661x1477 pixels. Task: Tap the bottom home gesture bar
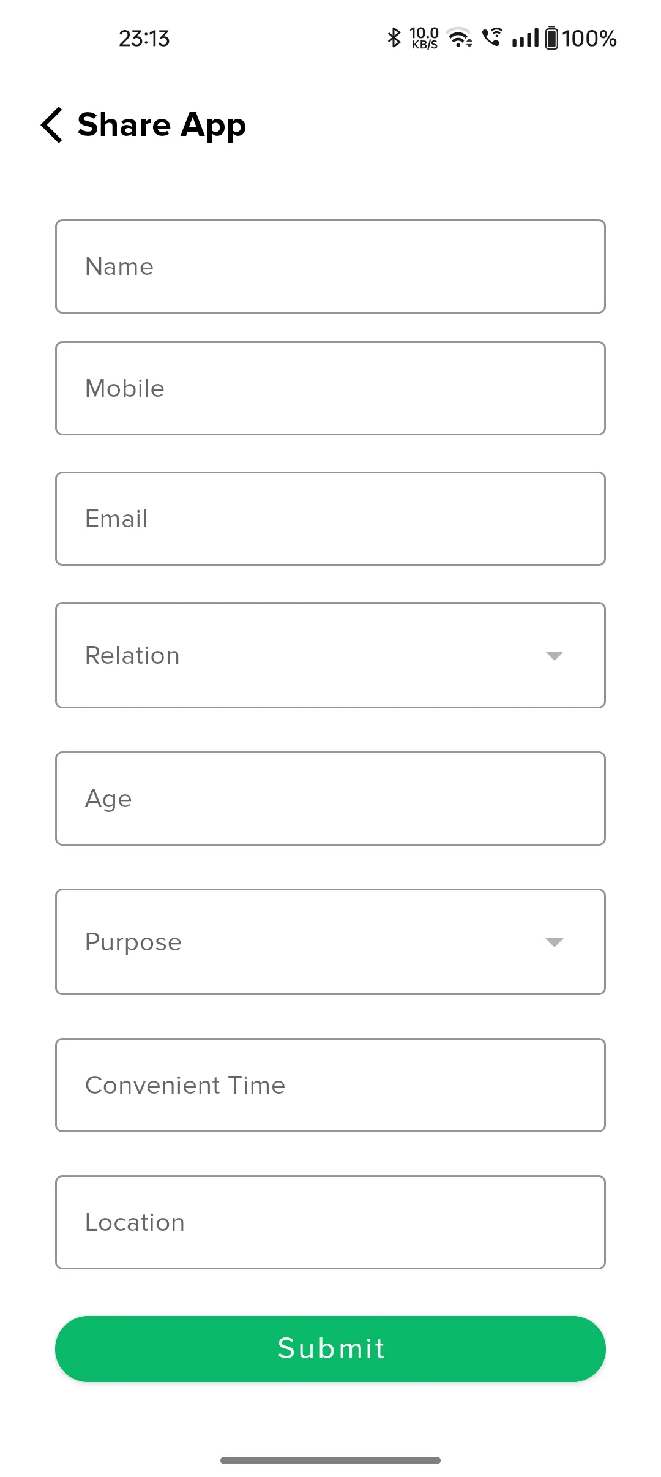coord(330,1460)
